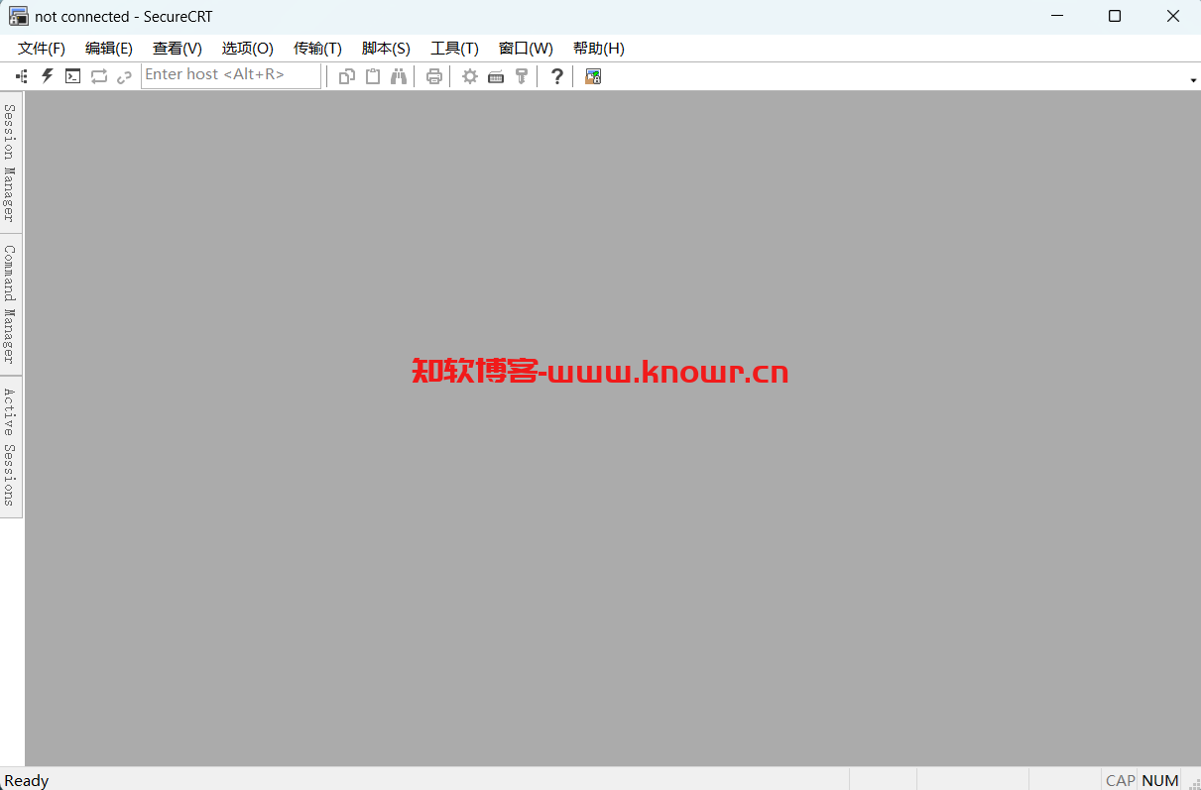Open Session Options gear icon

click(470, 75)
